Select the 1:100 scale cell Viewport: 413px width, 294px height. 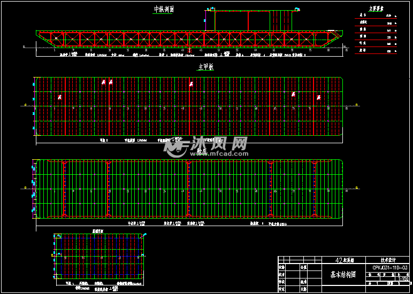tap(405, 279)
